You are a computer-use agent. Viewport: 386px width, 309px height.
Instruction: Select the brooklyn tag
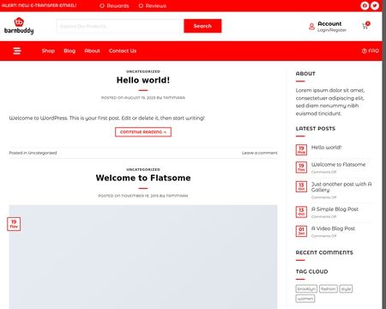click(x=306, y=289)
